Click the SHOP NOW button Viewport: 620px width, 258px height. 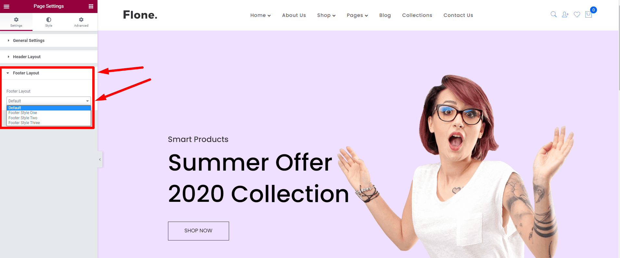click(x=199, y=231)
